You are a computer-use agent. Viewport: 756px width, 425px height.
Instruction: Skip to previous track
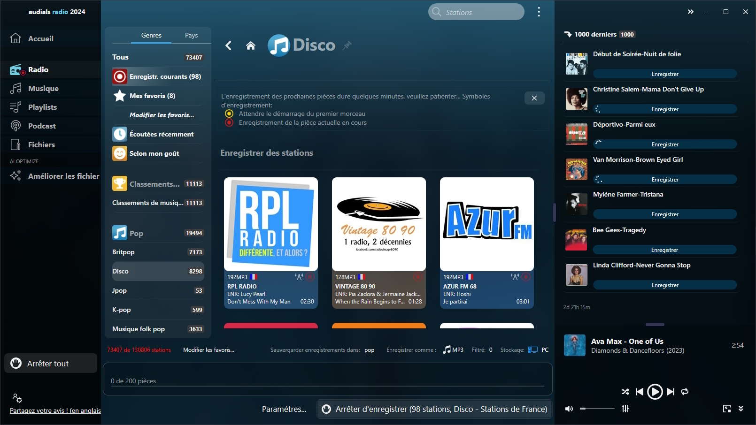[x=640, y=392]
